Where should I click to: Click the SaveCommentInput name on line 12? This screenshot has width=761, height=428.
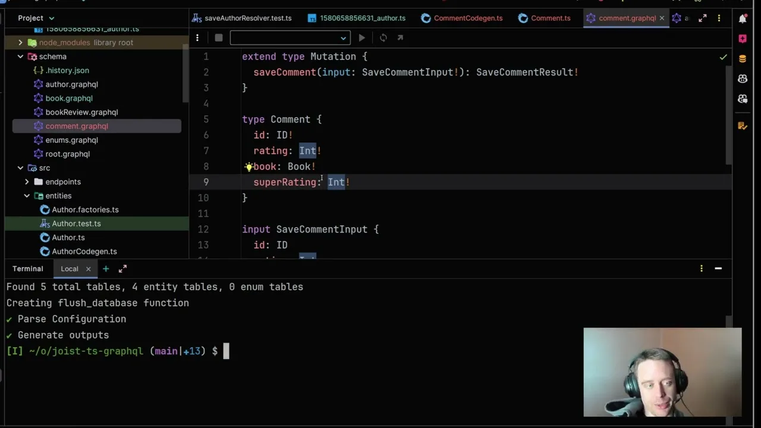pos(322,229)
